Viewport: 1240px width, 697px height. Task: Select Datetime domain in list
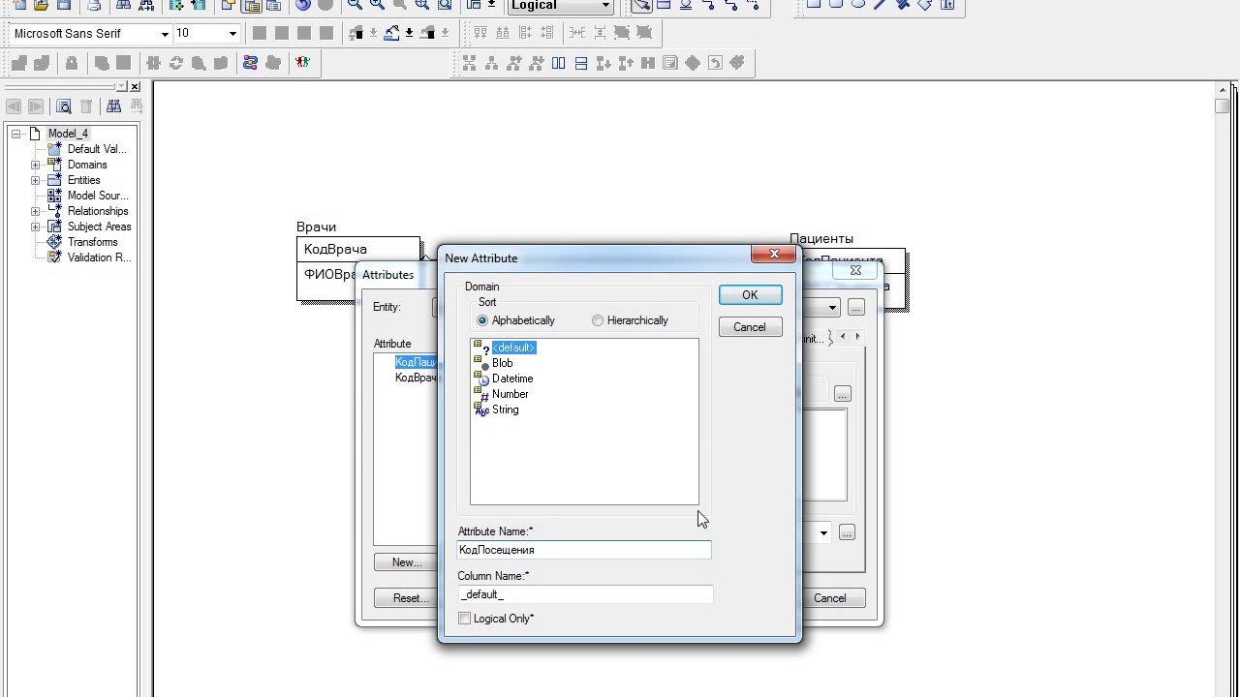[512, 379]
